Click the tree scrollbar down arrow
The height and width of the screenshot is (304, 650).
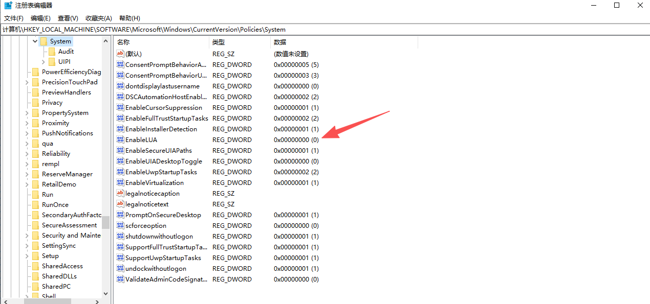tap(105, 294)
